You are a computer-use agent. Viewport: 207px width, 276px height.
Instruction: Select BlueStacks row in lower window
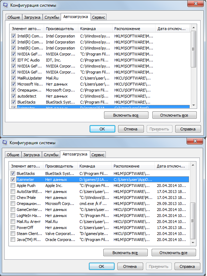coord(99,174)
